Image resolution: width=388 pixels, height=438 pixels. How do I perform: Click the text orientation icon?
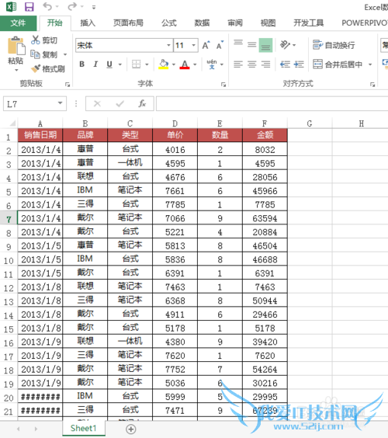pos(285,45)
